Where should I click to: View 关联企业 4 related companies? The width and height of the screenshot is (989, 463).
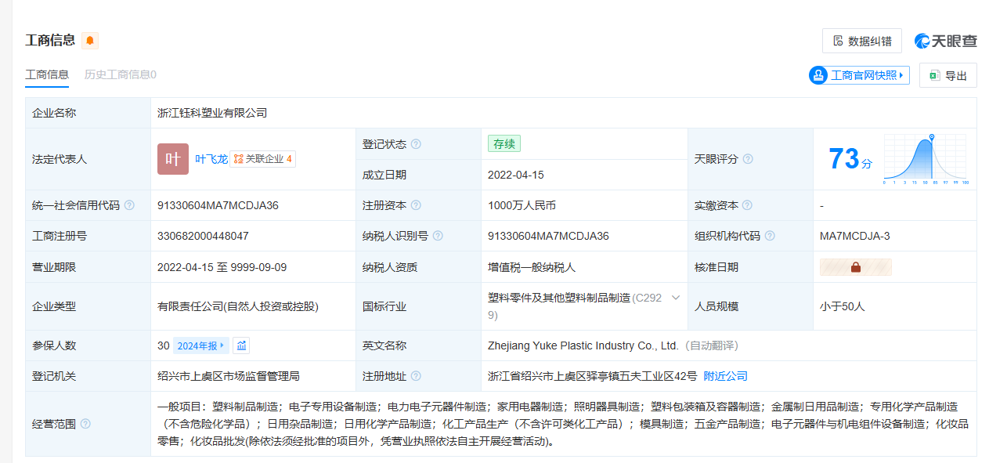263,159
